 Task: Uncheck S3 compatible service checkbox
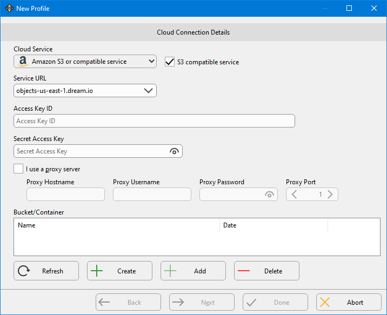click(x=170, y=62)
